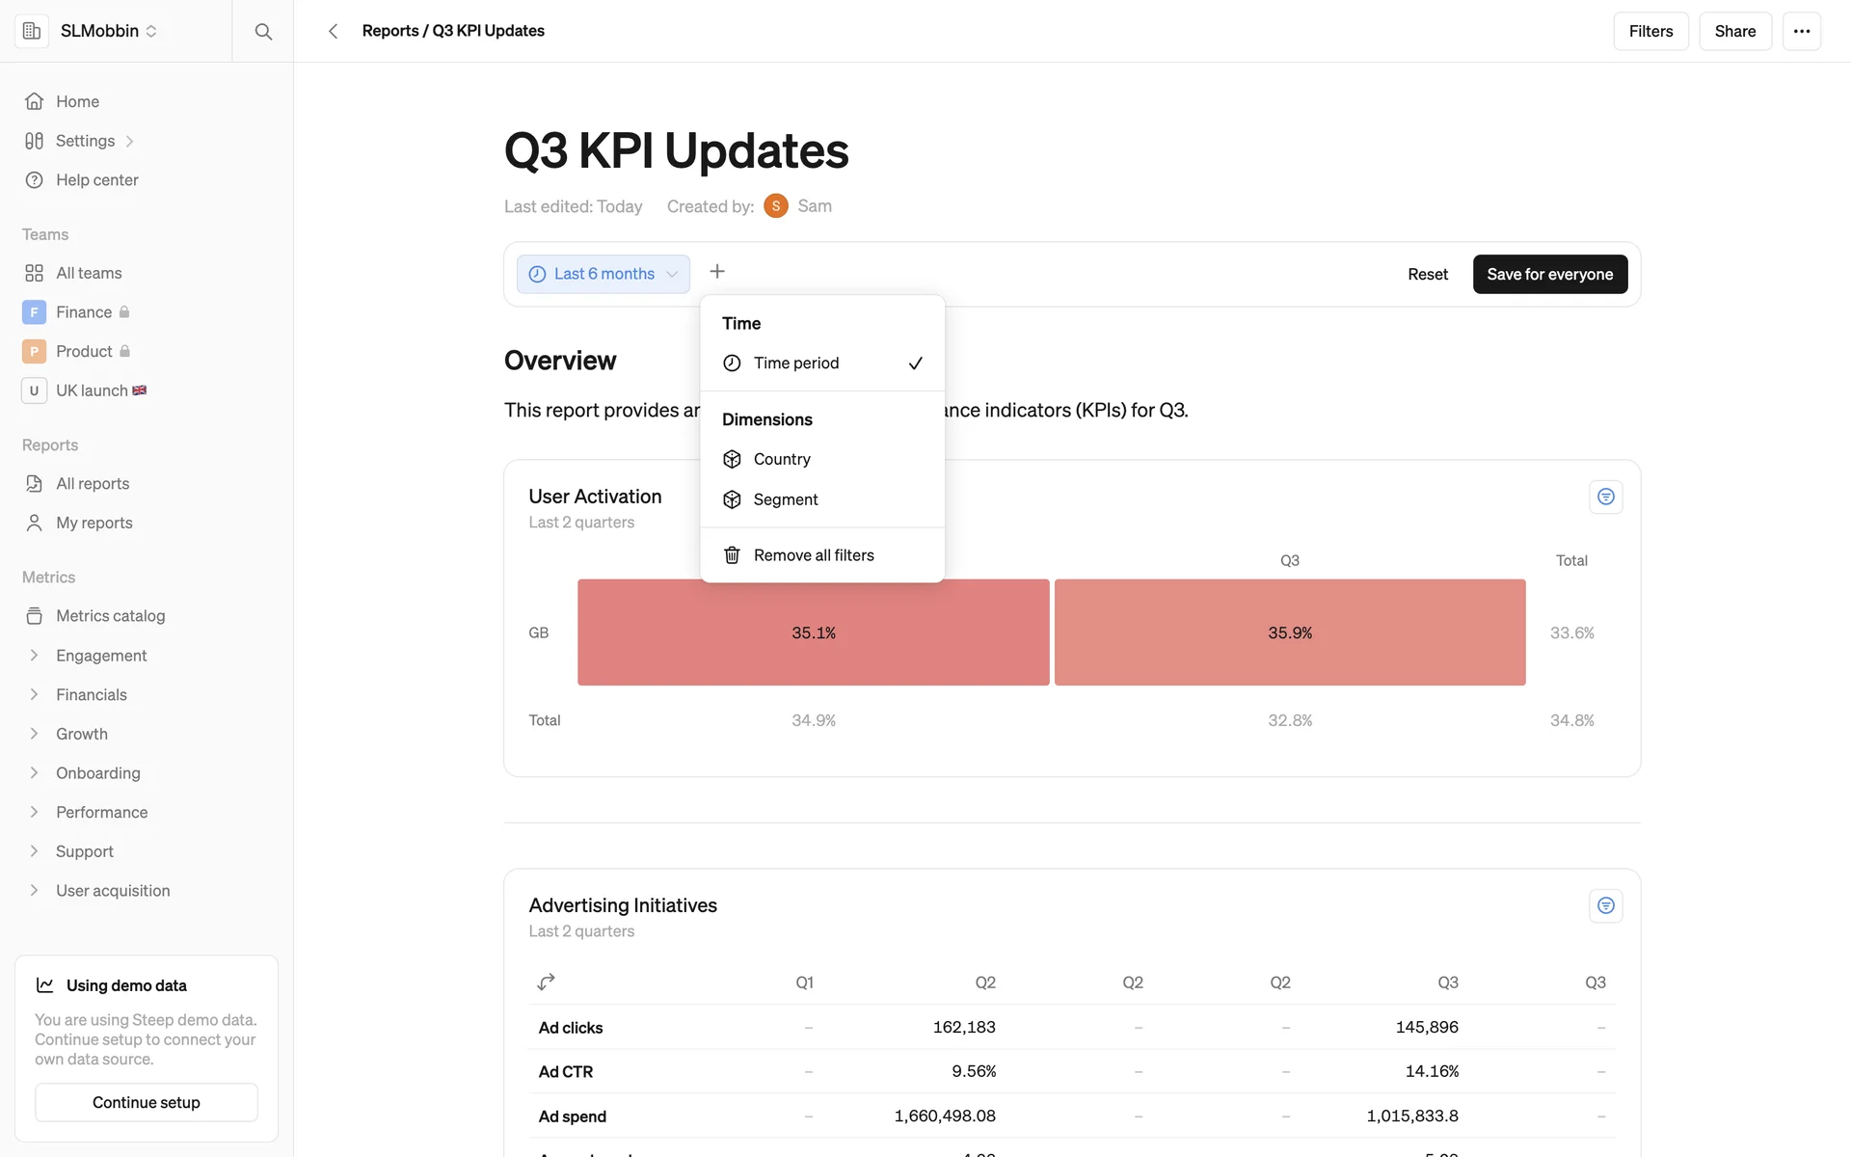Viewport: 1851px width, 1157px height.
Task: Select the Country dimension filter
Action: tap(782, 460)
